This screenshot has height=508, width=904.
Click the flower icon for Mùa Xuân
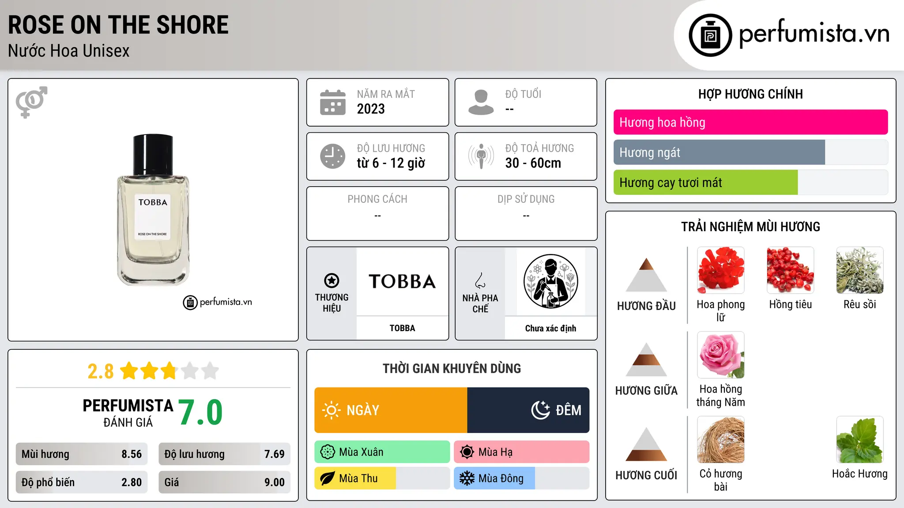tap(328, 452)
